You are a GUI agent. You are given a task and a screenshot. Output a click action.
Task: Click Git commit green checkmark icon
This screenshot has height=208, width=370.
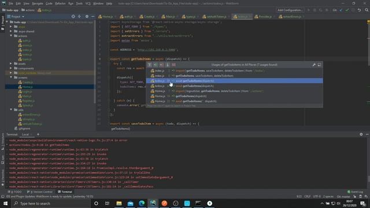[347, 10]
